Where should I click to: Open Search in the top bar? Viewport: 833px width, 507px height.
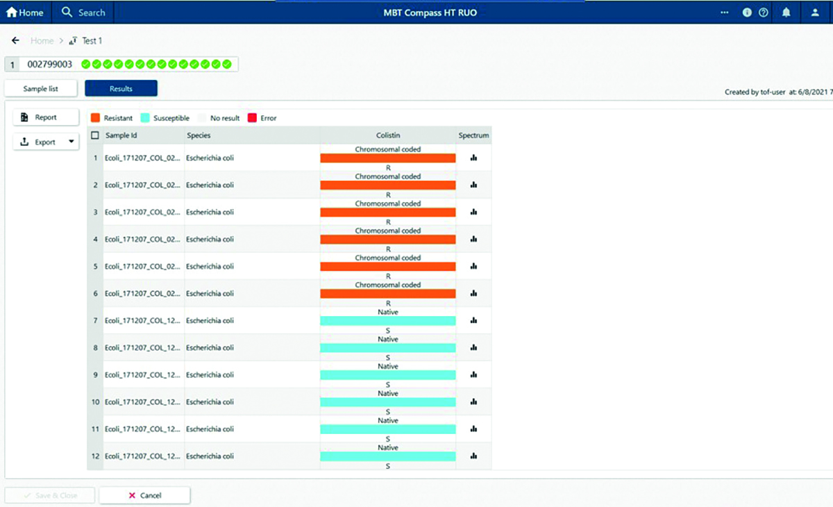click(83, 13)
